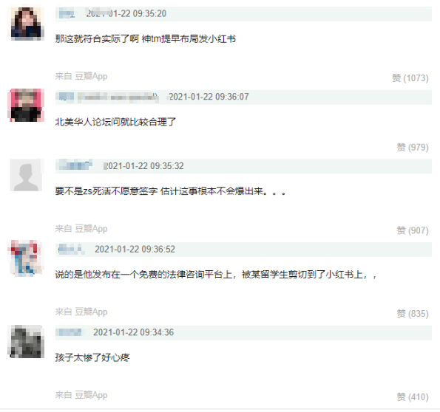Click 来自 豆瓣App under 孩子太惨了 comment
This screenshot has width=440, height=412.
click(x=81, y=395)
